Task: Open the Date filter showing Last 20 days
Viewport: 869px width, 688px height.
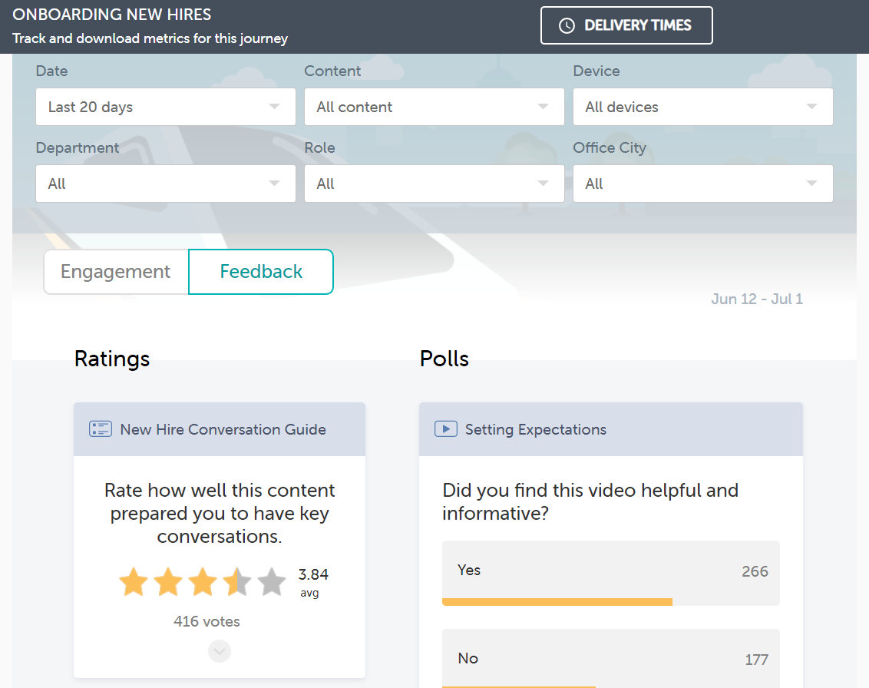Action: [x=165, y=107]
